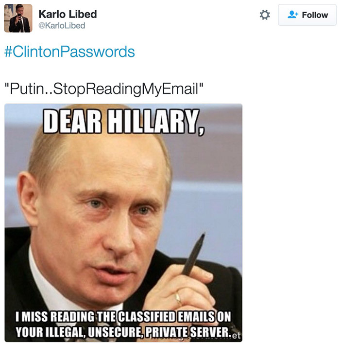The image size is (340, 344).
Task: Click the "CLASSIFIED EMAILS" caption words
Action: pyautogui.click(x=166, y=317)
